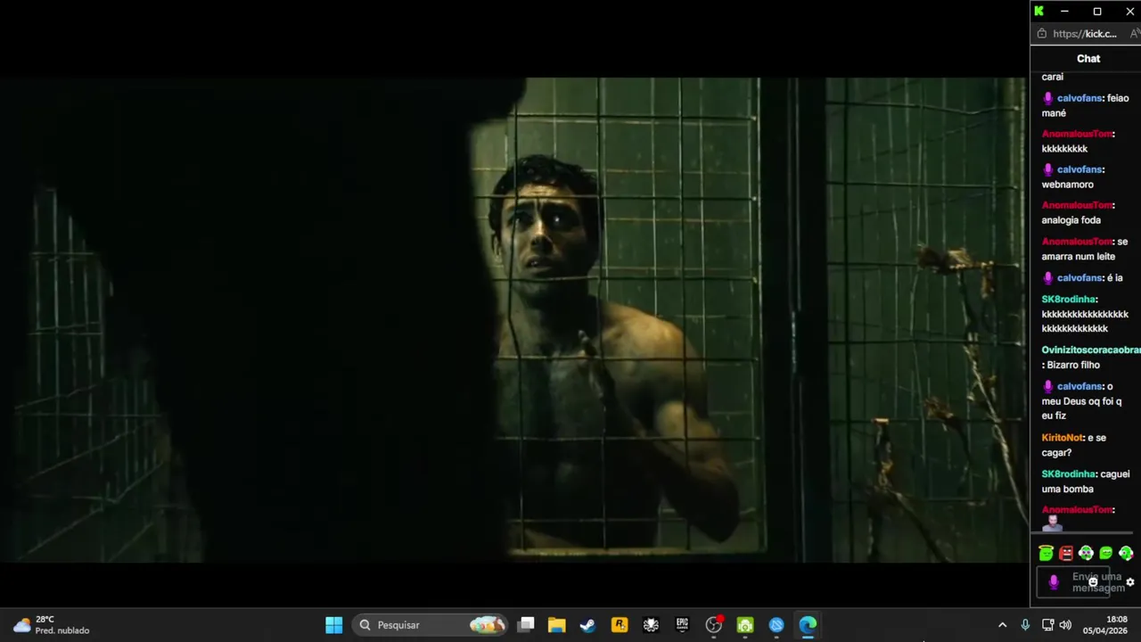Screen dimensions: 1141x642
Task: Open the white skull app icon on taskbar
Action: tap(651, 625)
